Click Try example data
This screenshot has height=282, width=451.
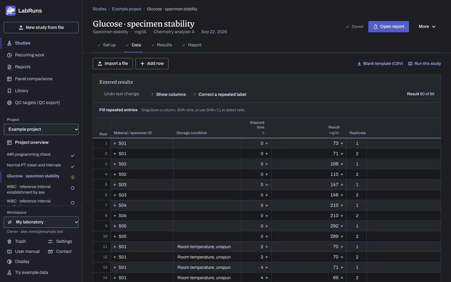click(28, 273)
